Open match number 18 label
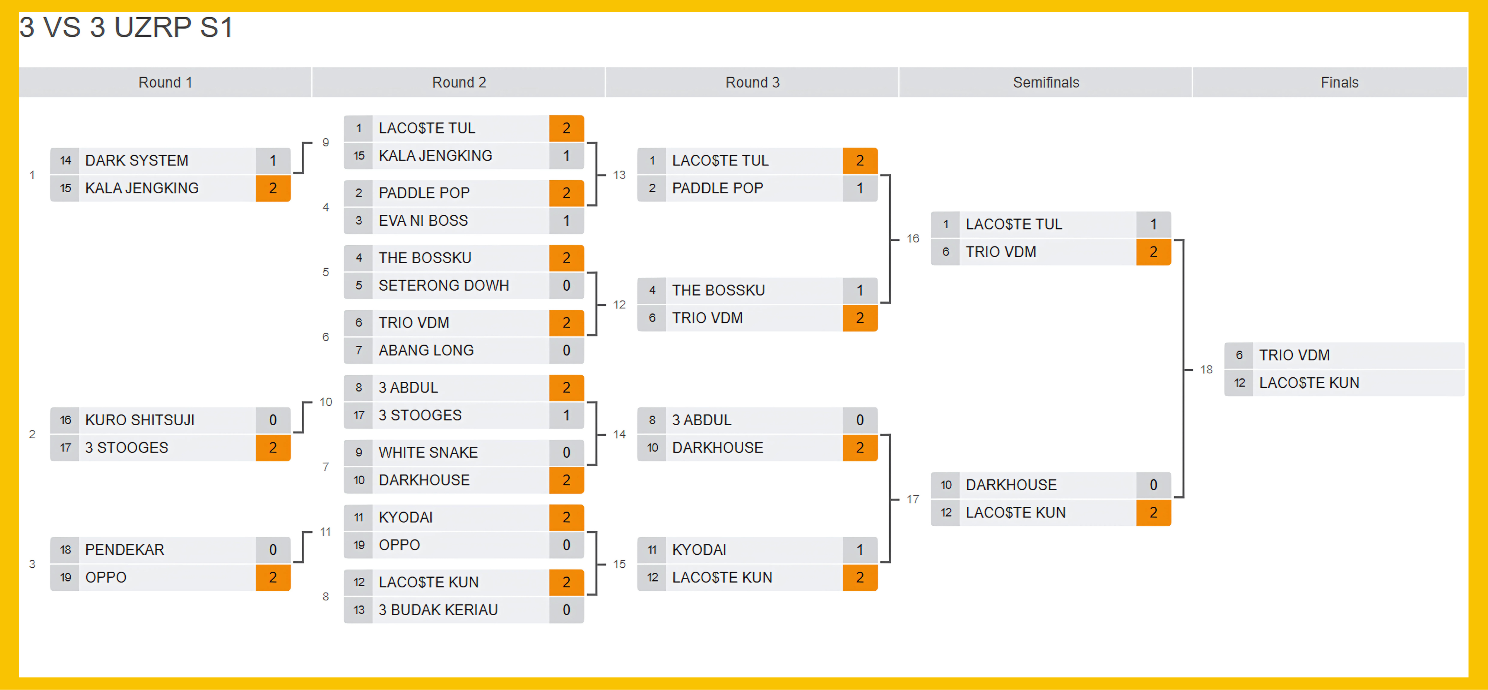The width and height of the screenshot is (1488, 690). pyautogui.click(x=1206, y=370)
